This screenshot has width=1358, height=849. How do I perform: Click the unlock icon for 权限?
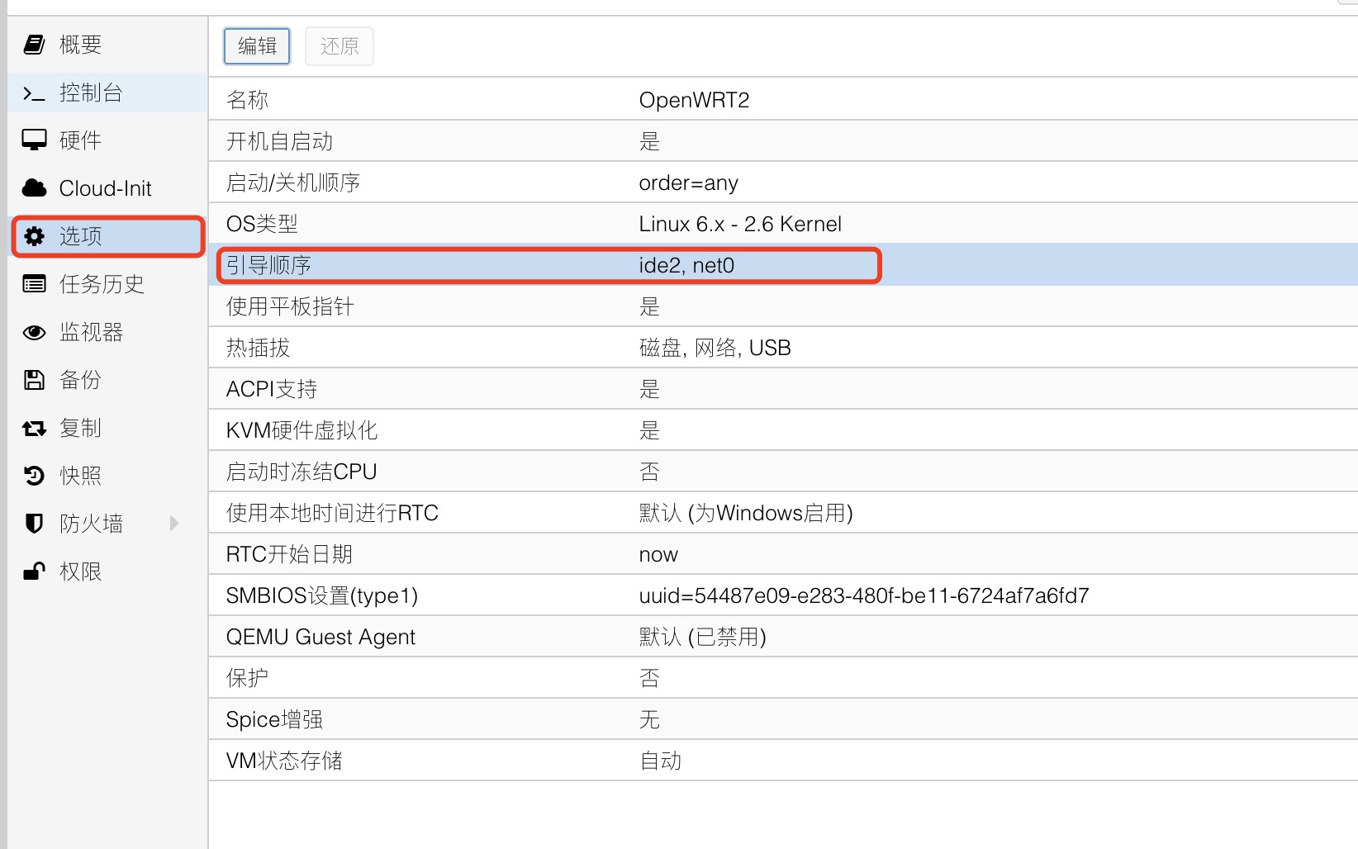click(x=34, y=572)
